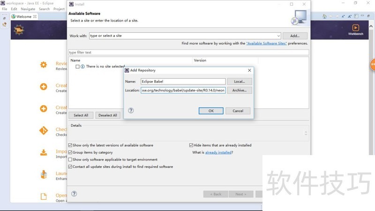
Task: Close the Add Repository dialog X
Action: pos(249,70)
